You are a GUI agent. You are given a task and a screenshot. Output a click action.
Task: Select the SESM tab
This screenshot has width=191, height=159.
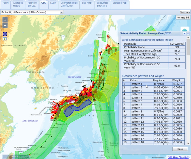point(53,3)
